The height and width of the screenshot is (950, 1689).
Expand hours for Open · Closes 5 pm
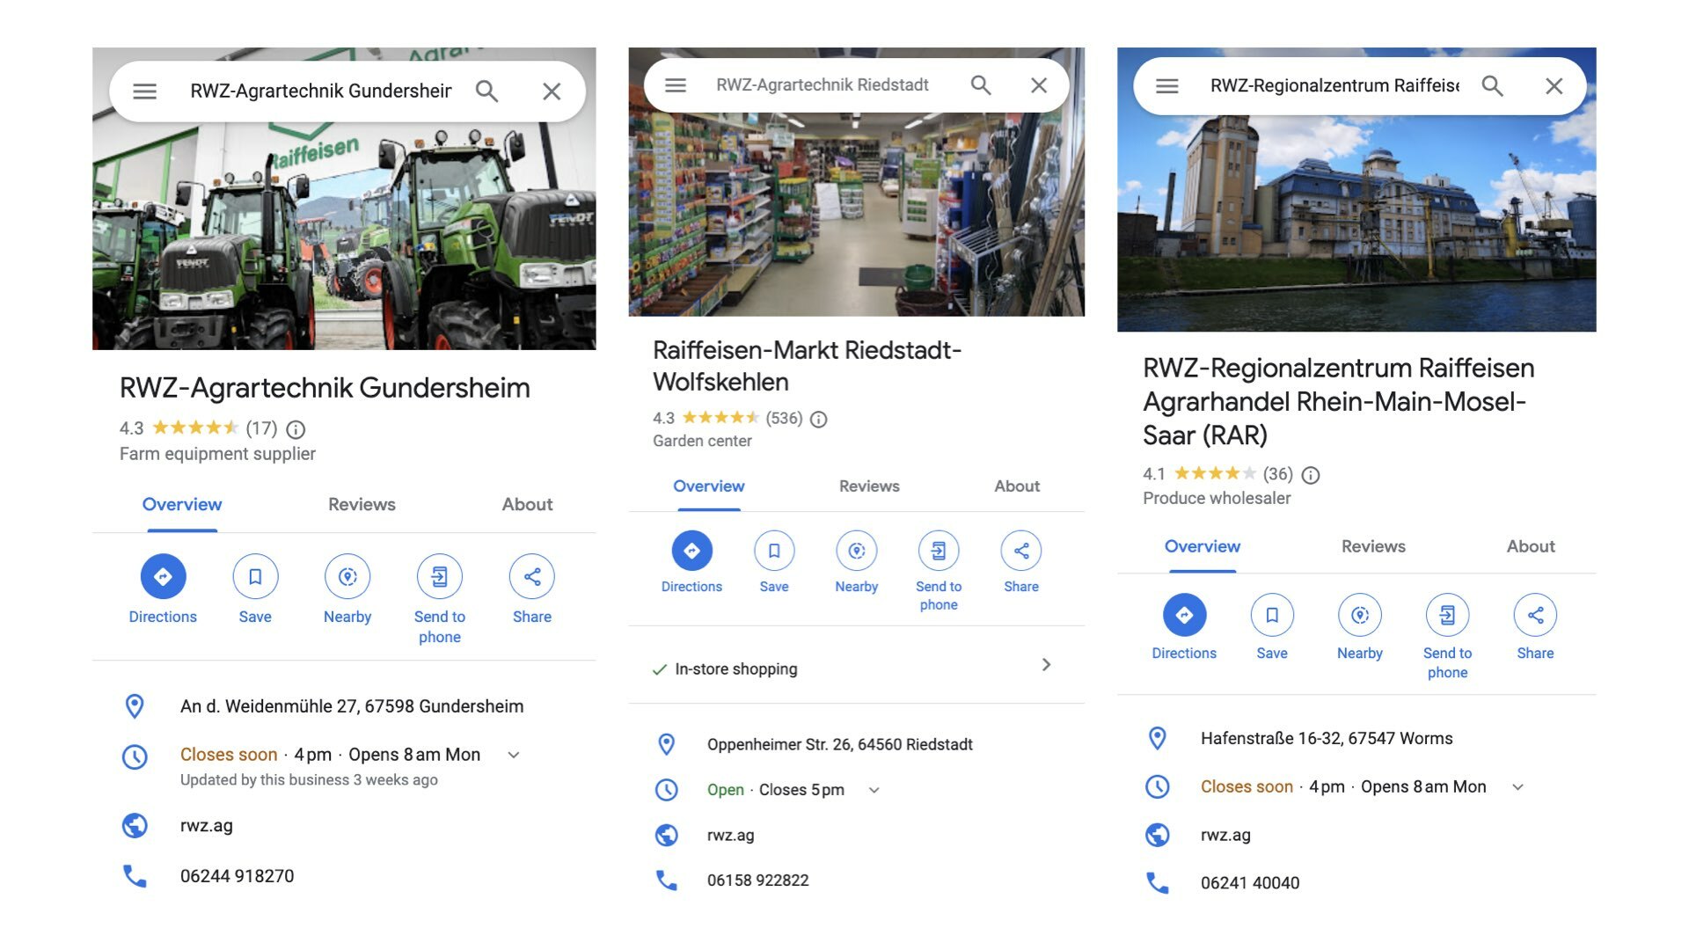pos(874,790)
